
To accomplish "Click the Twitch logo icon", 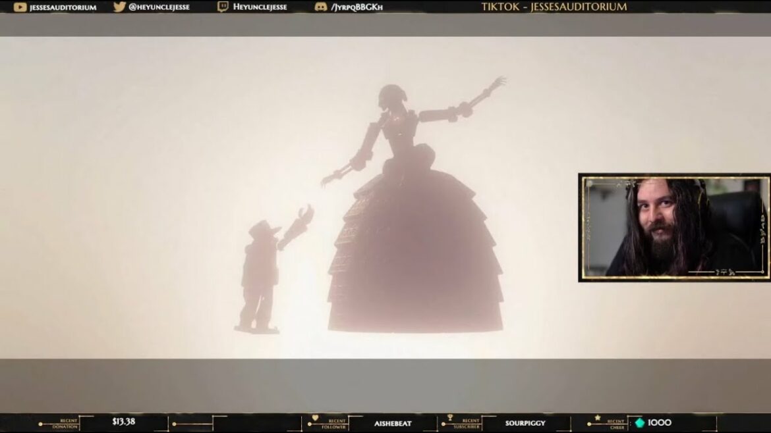I will tap(223, 7).
